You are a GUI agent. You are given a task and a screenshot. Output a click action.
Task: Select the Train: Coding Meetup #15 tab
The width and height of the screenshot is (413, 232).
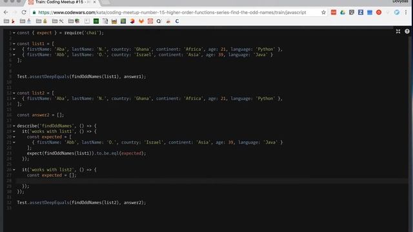[x=62, y=2]
